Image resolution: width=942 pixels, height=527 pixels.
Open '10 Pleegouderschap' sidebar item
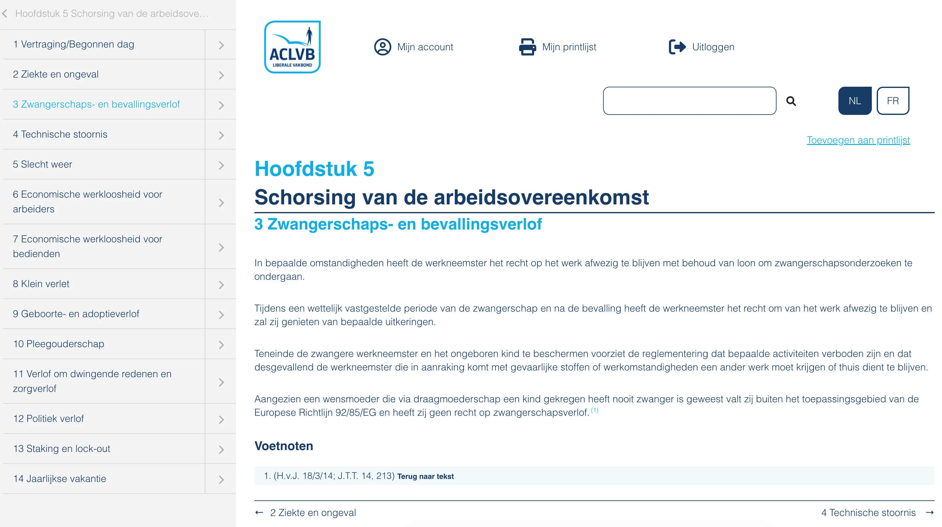[x=104, y=344]
